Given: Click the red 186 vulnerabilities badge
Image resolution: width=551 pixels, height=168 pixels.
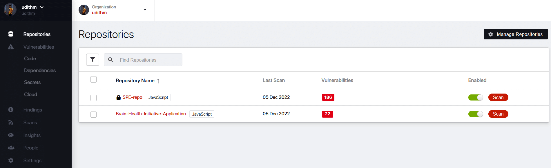Looking at the screenshot, I should click(328, 97).
